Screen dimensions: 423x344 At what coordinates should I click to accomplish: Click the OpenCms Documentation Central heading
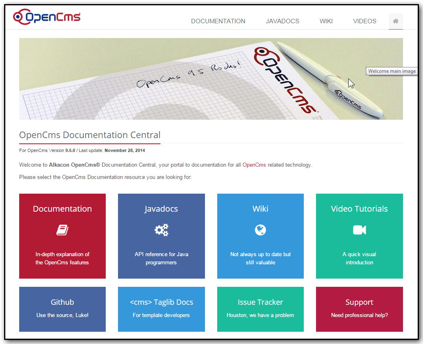click(90, 135)
